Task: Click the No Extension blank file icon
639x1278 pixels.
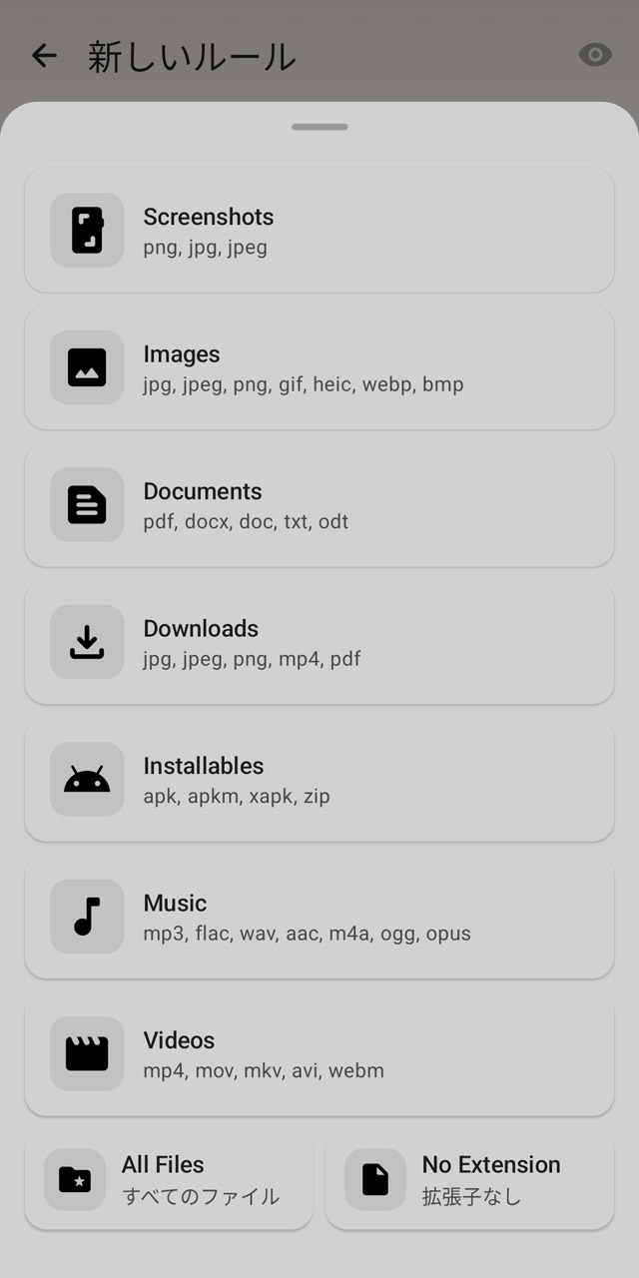Action: tap(375, 1179)
